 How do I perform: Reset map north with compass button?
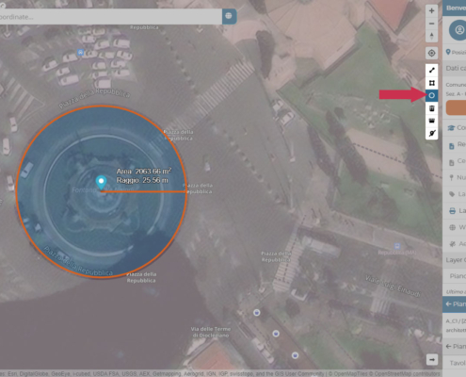point(431,36)
